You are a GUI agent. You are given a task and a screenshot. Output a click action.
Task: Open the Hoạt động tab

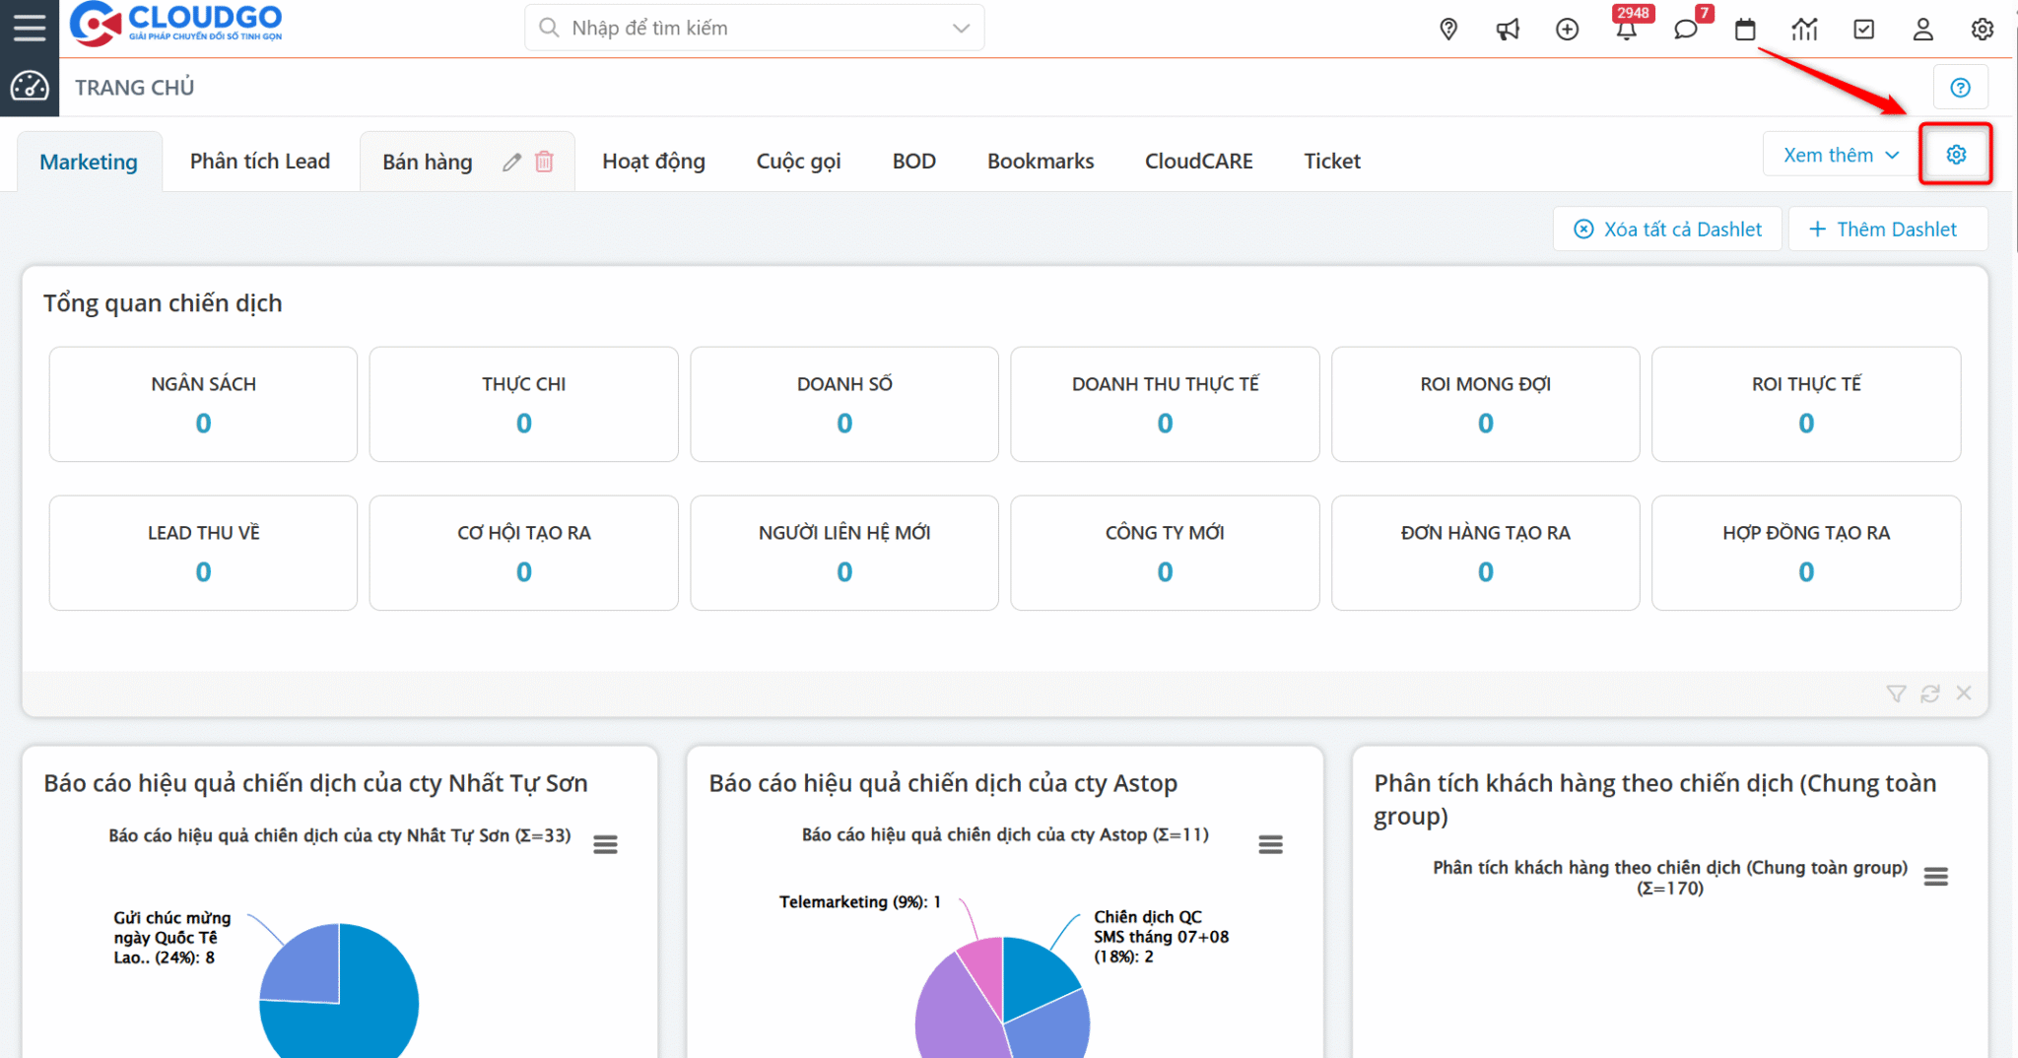point(653,162)
